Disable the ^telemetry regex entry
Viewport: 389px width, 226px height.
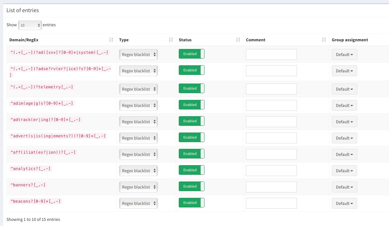click(x=191, y=88)
